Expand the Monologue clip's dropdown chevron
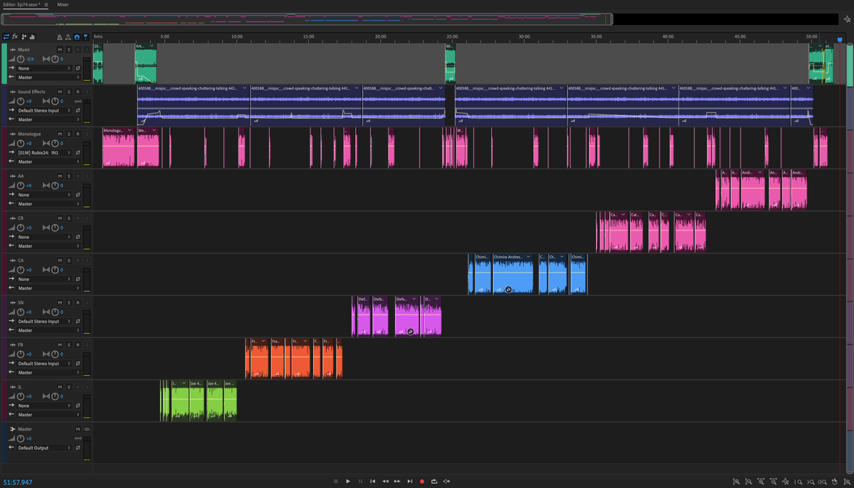854x488 pixels. [130, 131]
